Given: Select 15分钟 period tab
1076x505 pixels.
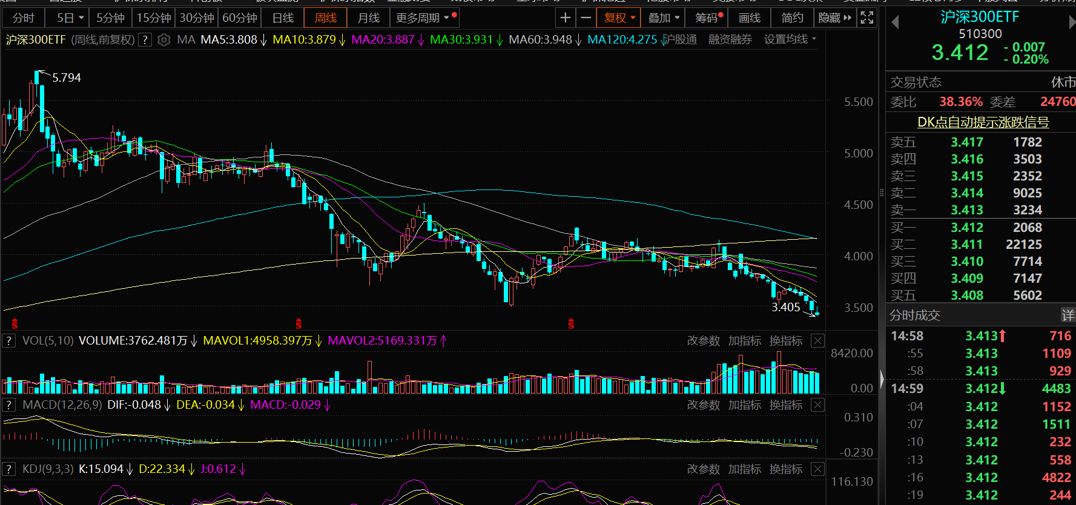Looking at the screenshot, I should [154, 18].
